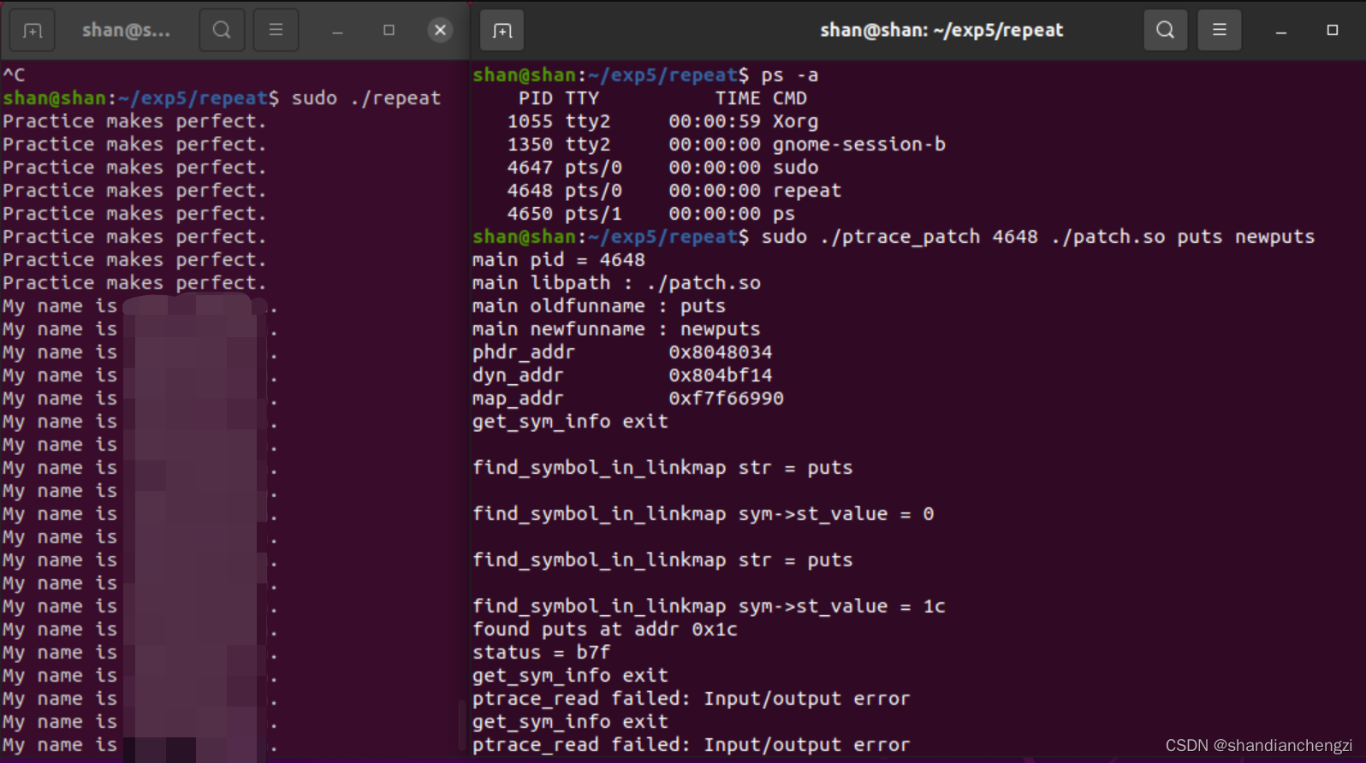1366x763 pixels.
Task: Click the 'main pid = 4648' line
Action: pos(559,260)
